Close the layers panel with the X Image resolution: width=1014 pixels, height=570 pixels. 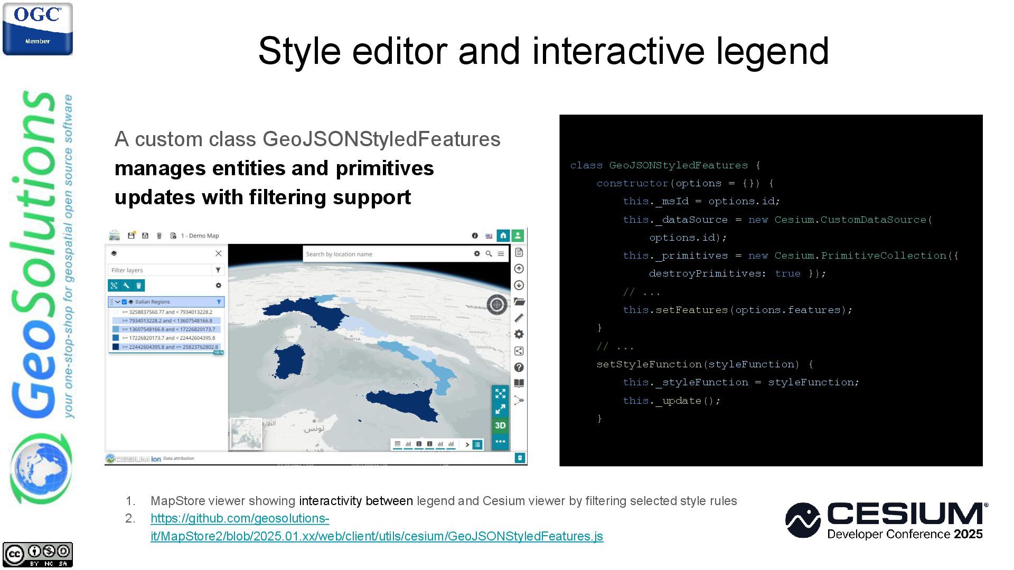(219, 253)
